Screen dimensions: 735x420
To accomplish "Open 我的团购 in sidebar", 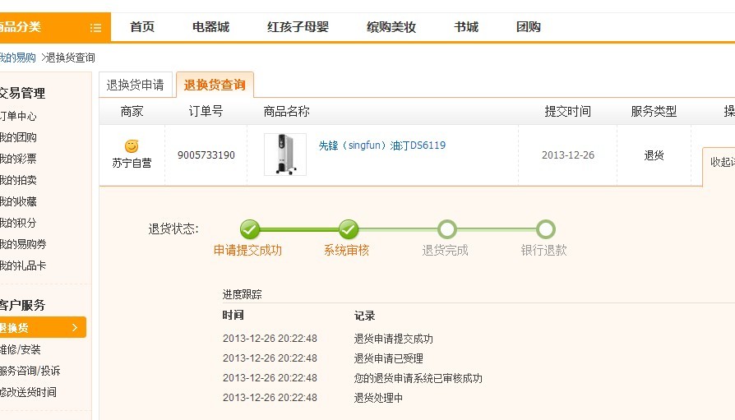I will (18, 137).
